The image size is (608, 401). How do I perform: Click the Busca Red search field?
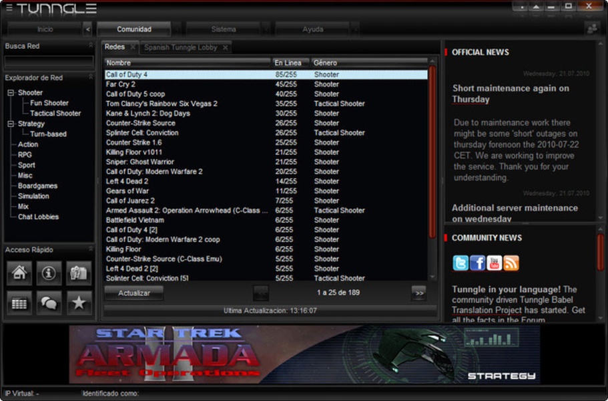pos(49,61)
